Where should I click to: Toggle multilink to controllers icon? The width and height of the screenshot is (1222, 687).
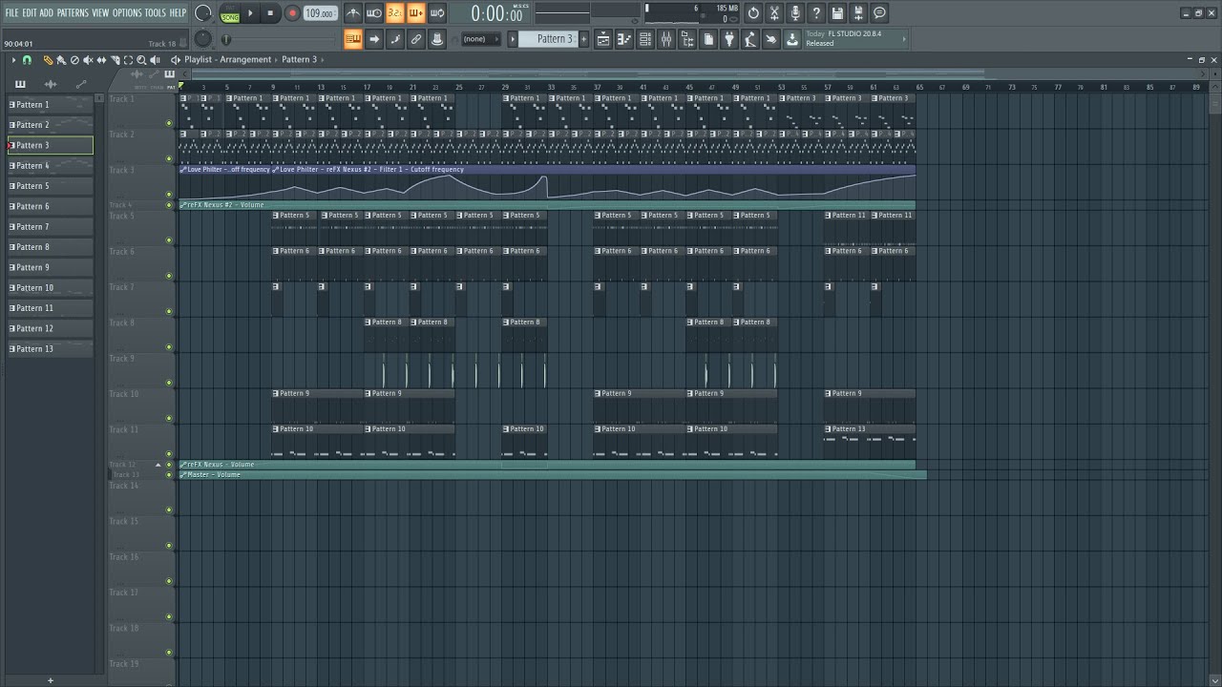click(416, 39)
